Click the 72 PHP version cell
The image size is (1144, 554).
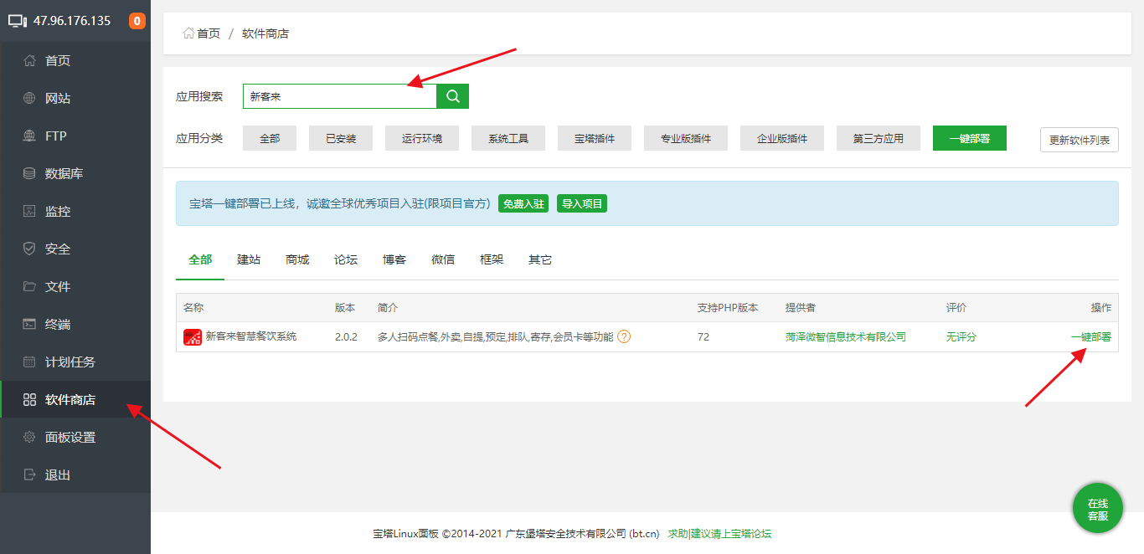(x=703, y=337)
